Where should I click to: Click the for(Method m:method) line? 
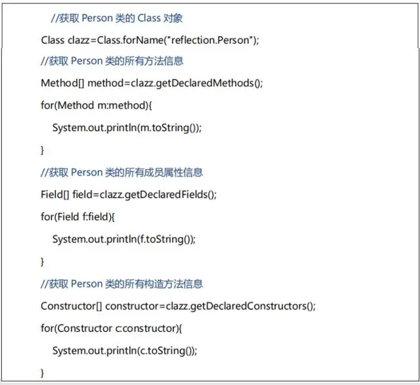point(96,105)
